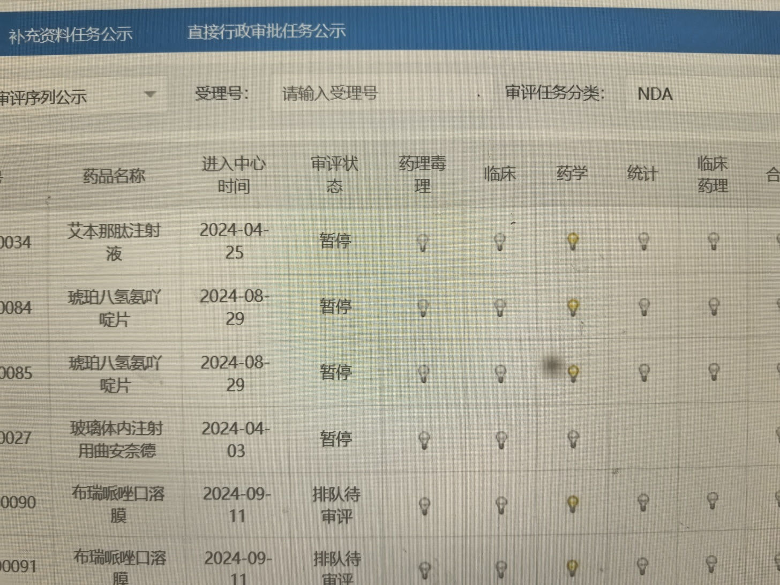Click 临床药理 bulb in the 0084 row

[x=714, y=306]
